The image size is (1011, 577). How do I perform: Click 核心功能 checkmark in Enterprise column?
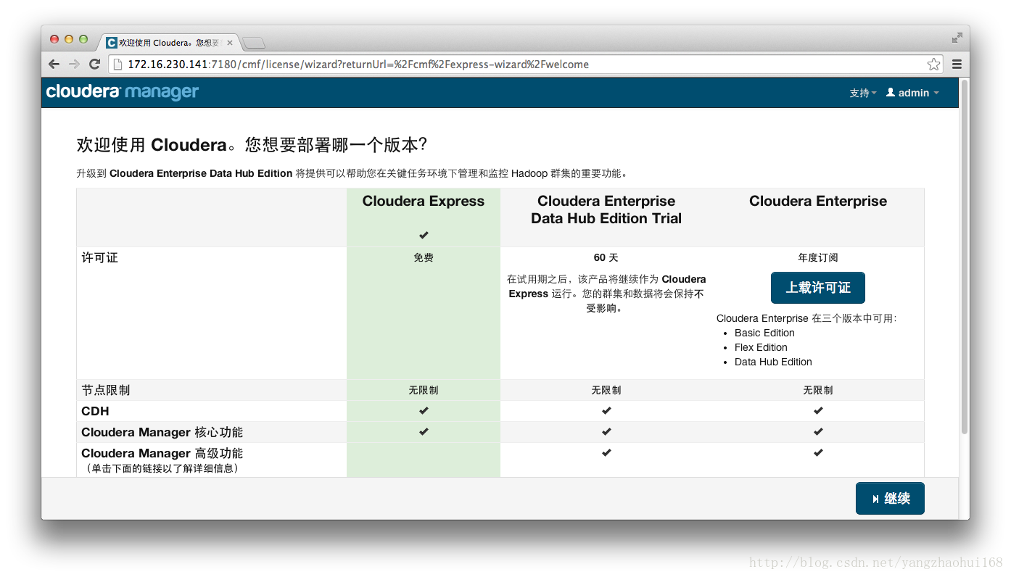(x=818, y=431)
